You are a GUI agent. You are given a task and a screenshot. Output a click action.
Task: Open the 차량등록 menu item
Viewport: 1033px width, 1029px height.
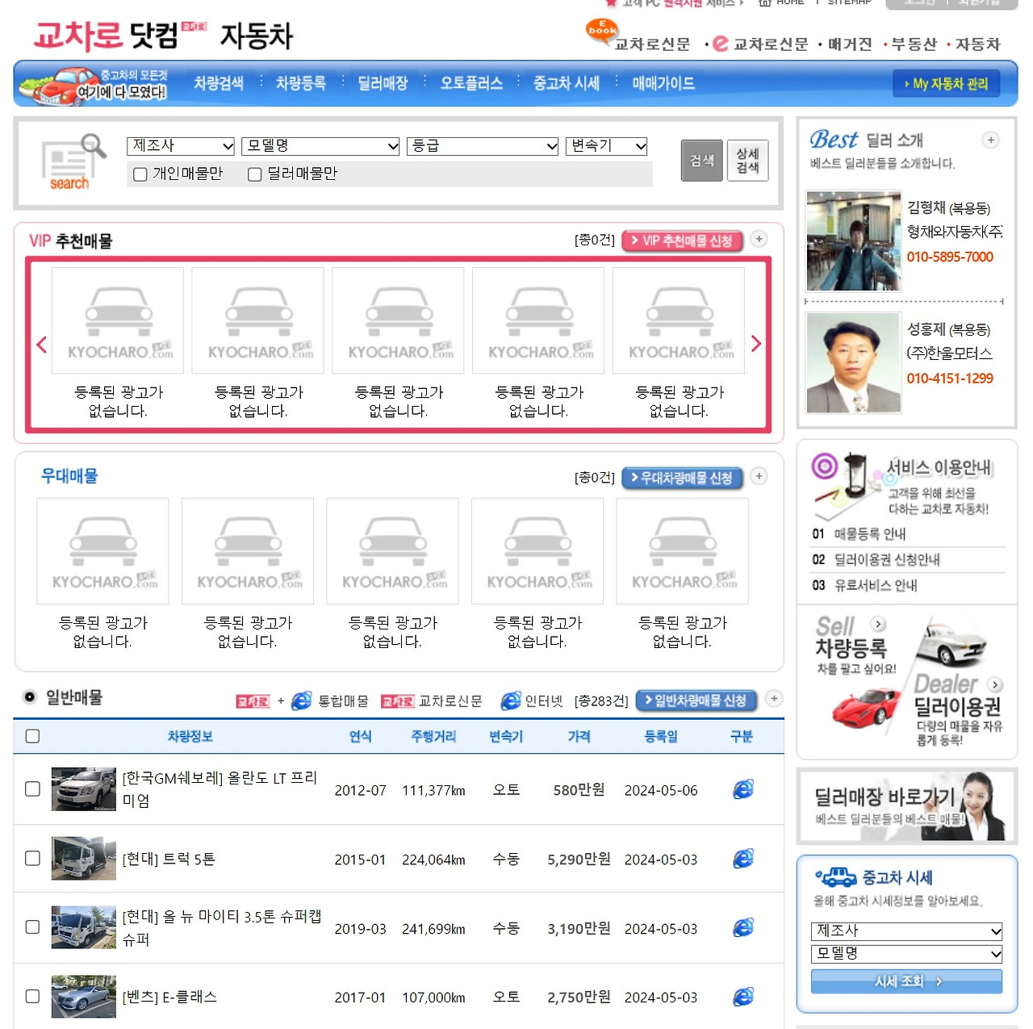(x=301, y=83)
